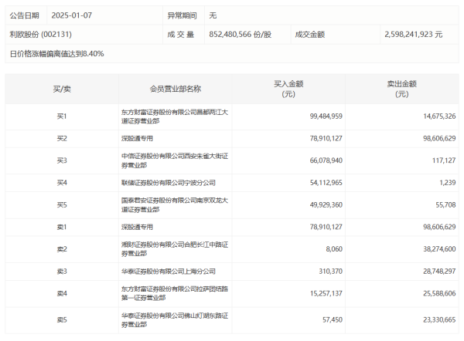The image size is (464, 341).
Task: Select the 买1 row label
Action: 62,116
